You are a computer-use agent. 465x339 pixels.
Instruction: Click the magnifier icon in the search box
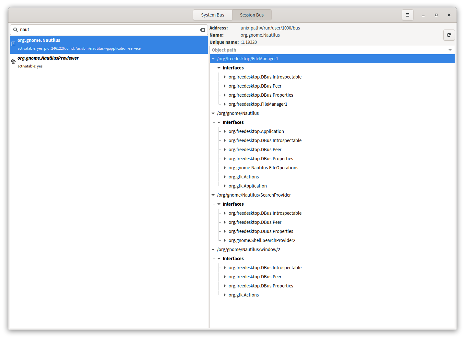pos(16,30)
